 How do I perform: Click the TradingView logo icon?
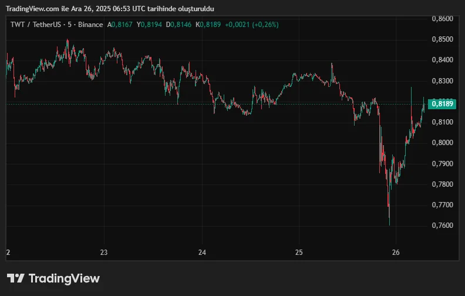tap(15, 278)
